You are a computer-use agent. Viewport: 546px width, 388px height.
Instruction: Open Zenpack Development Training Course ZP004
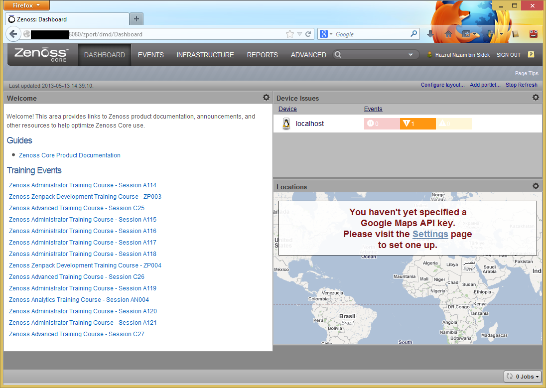coord(85,265)
